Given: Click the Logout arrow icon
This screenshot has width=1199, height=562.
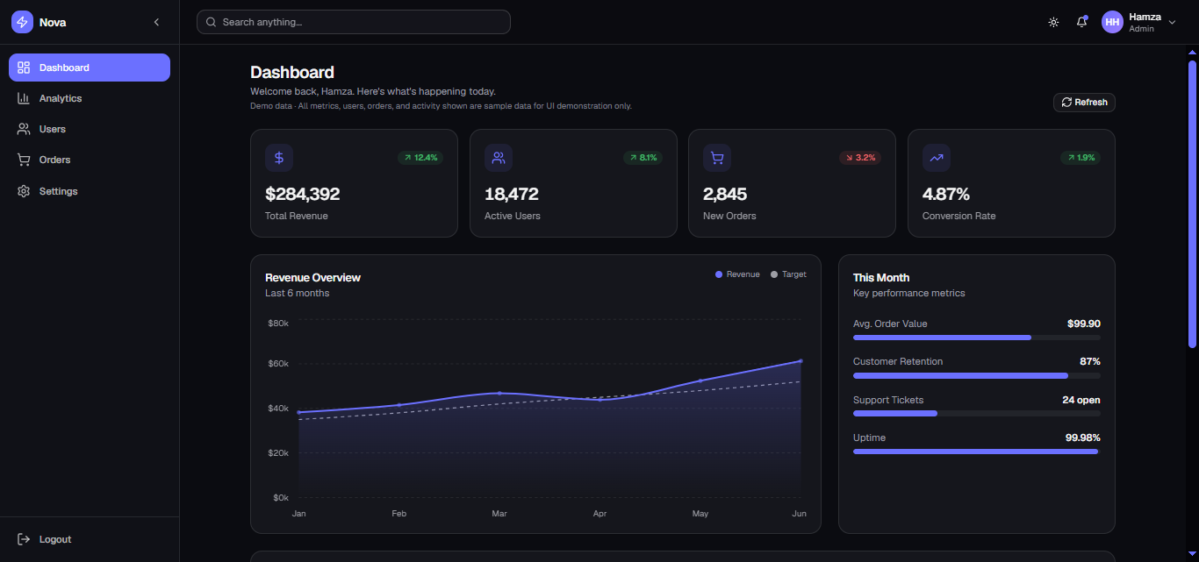Looking at the screenshot, I should [24, 539].
